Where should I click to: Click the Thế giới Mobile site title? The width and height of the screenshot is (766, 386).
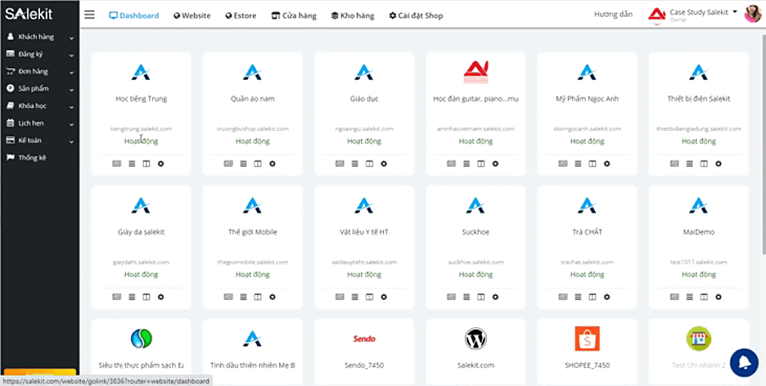(253, 232)
